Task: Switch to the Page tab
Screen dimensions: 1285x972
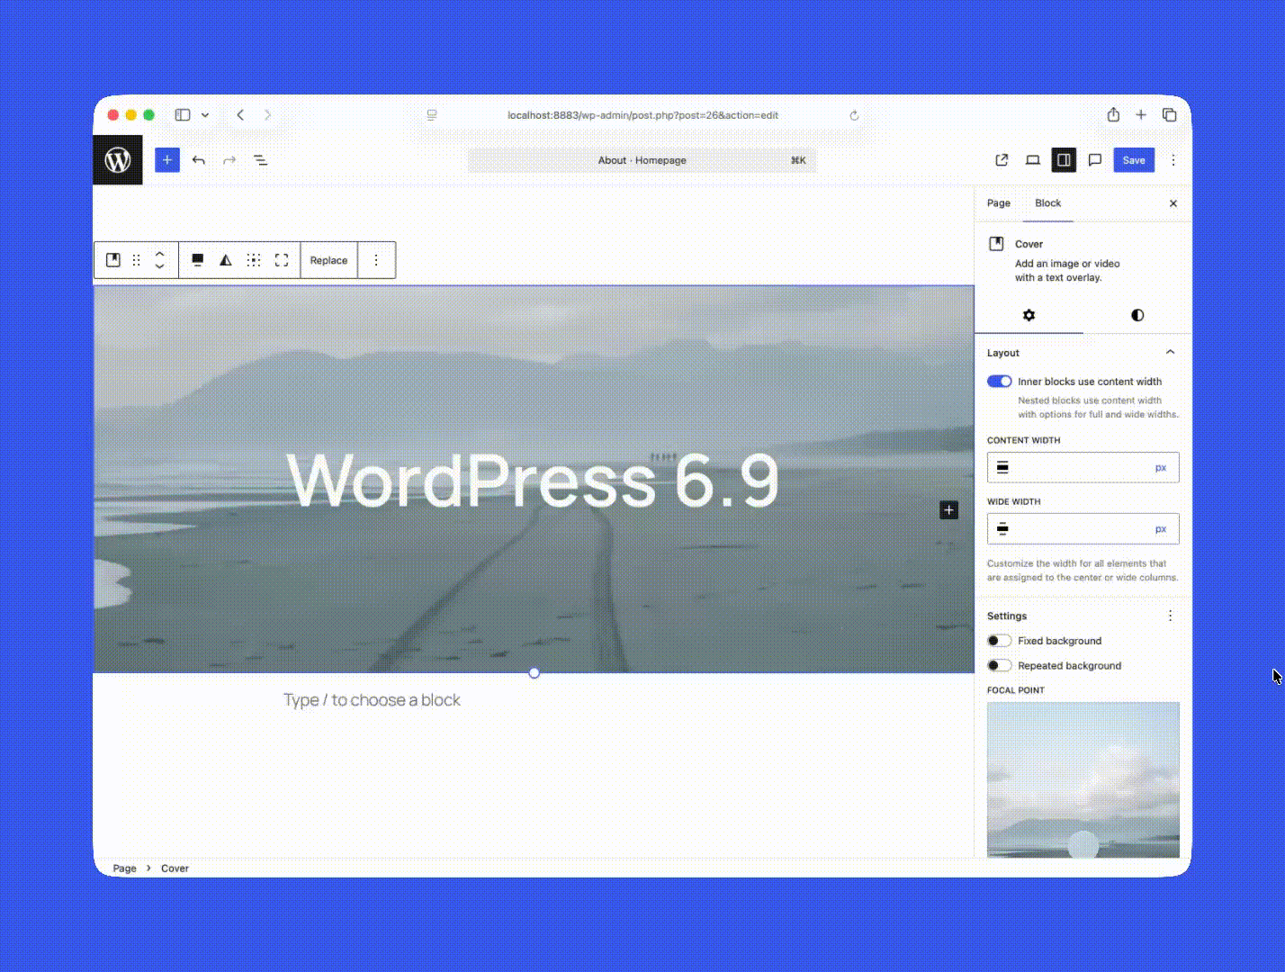Action: click(x=998, y=202)
